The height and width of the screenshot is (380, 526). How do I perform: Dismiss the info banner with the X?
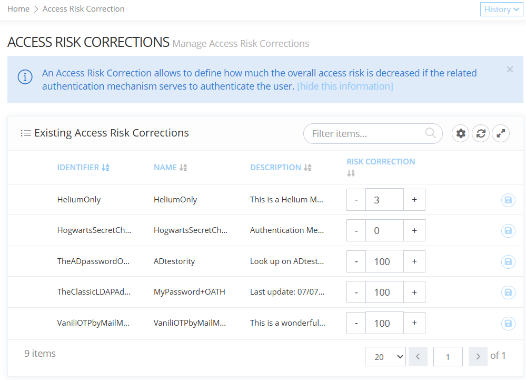pyautogui.click(x=509, y=69)
